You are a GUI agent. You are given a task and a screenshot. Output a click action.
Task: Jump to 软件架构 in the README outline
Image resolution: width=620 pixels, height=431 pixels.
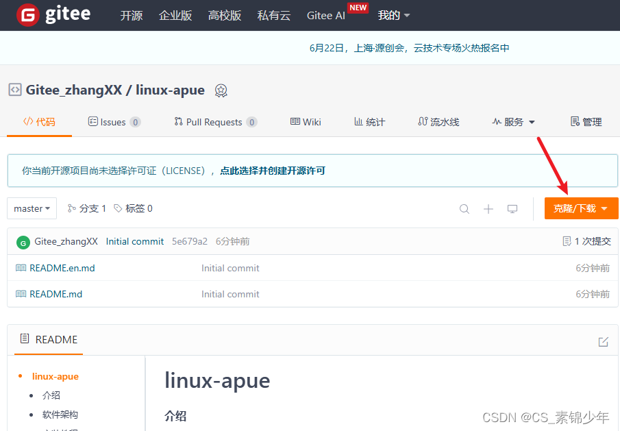[60, 415]
